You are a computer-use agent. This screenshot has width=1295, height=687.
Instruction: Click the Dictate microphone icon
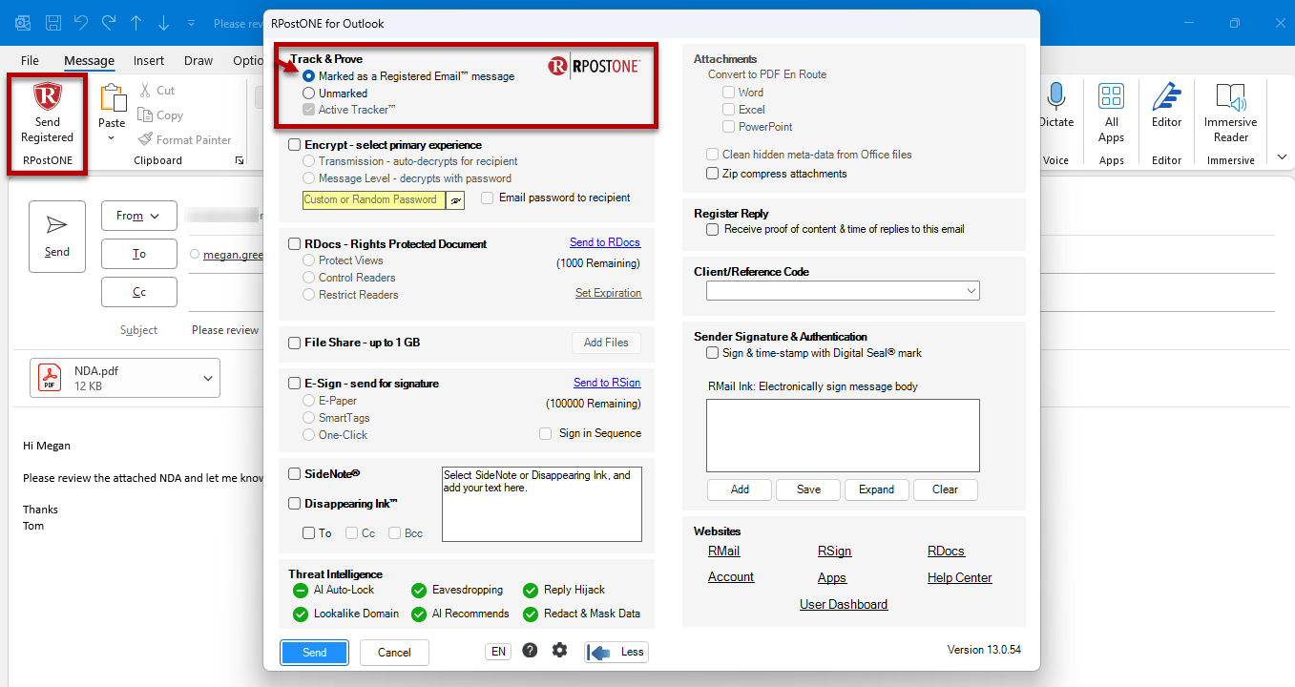pos(1055,97)
